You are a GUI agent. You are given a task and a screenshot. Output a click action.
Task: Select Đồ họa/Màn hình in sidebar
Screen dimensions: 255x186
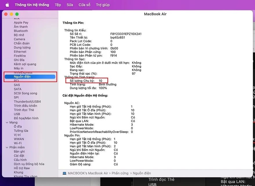[26, 118]
